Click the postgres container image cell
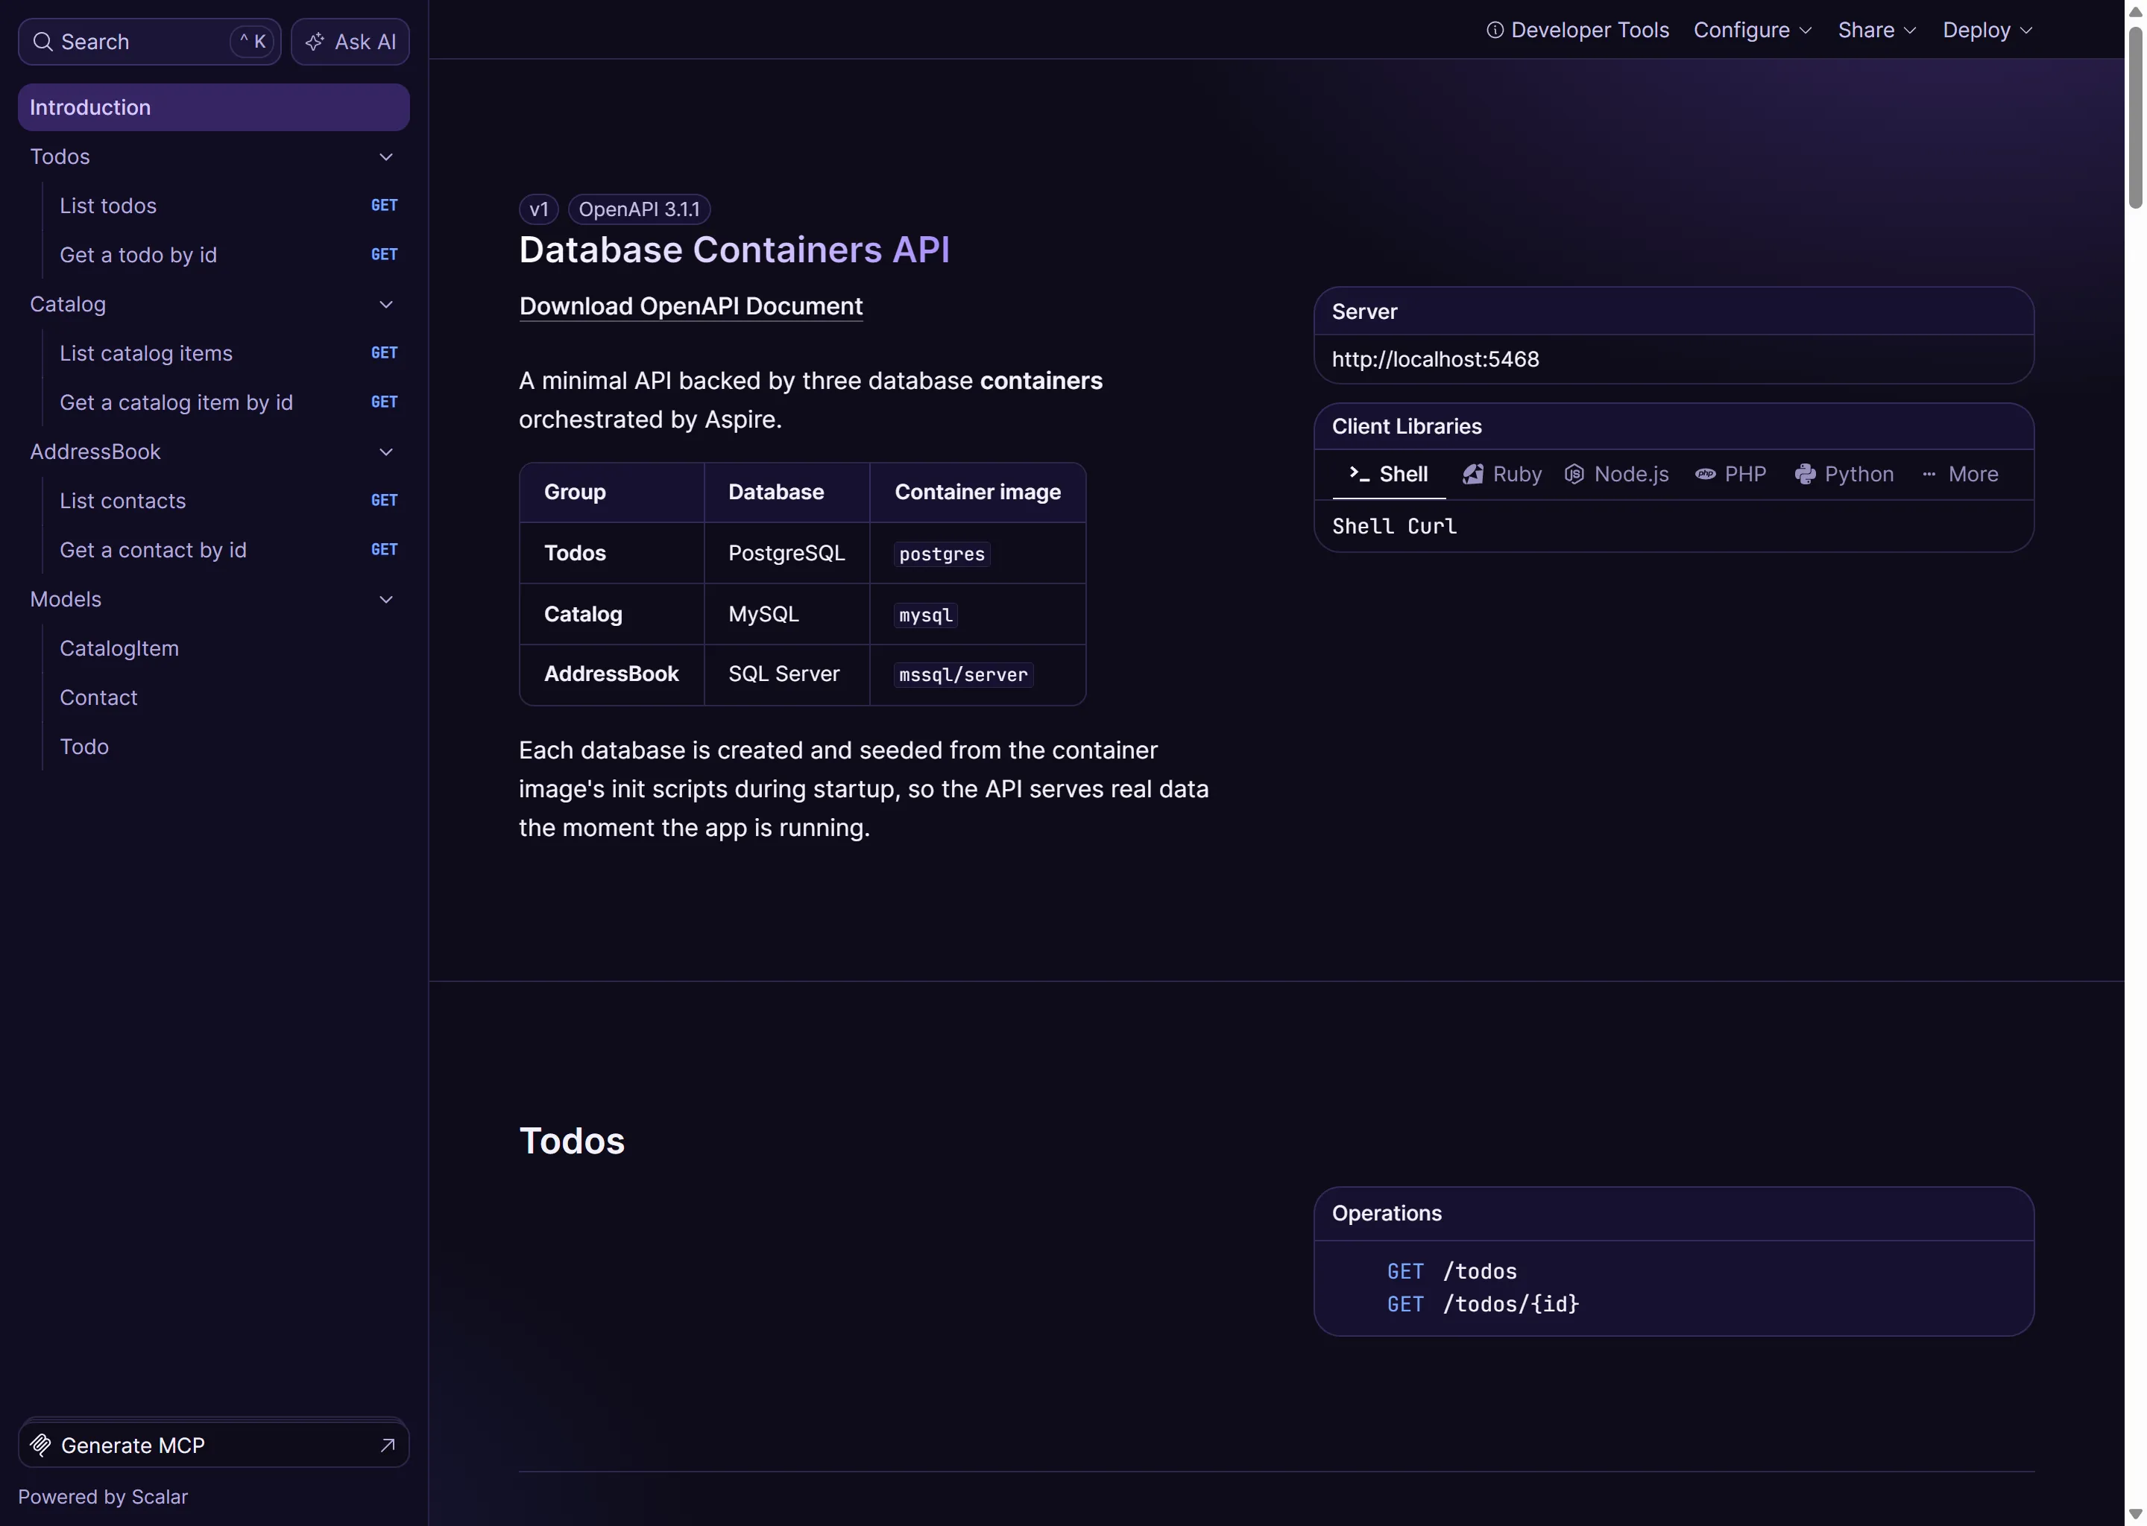Screen dimensions: 2147x1526 (x=977, y=554)
